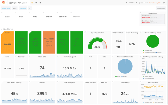
Task: Shift time range back with left arrow
Action: 127,3
